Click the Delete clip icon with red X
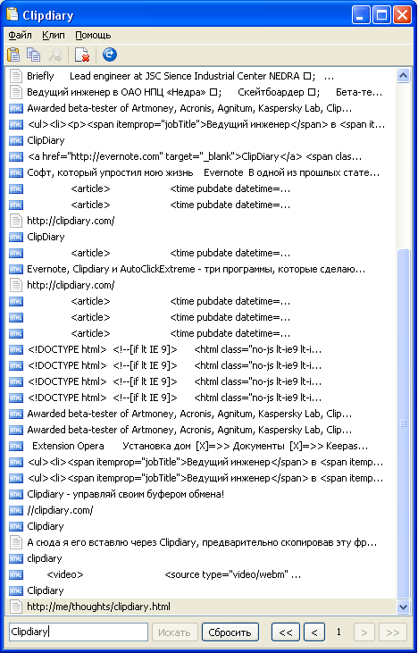Viewport: 418px width, 653px height. pyautogui.click(x=82, y=54)
